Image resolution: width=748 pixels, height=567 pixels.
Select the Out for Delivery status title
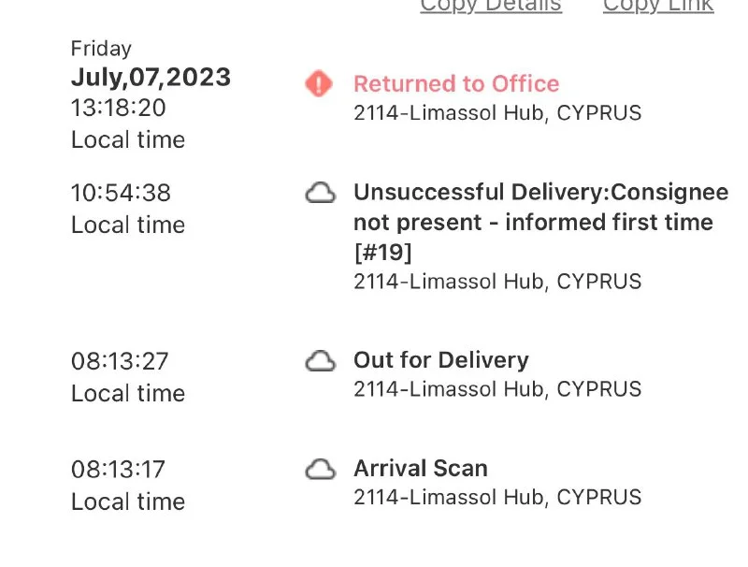[440, 360]
